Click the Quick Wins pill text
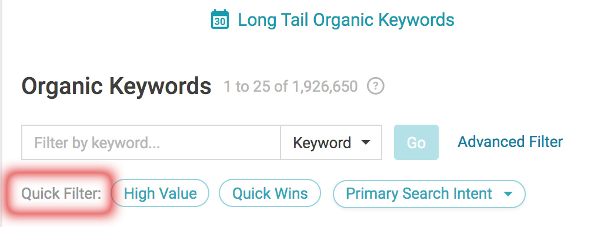The width and height of the screenshot is (614, 227). pos(270,193)
